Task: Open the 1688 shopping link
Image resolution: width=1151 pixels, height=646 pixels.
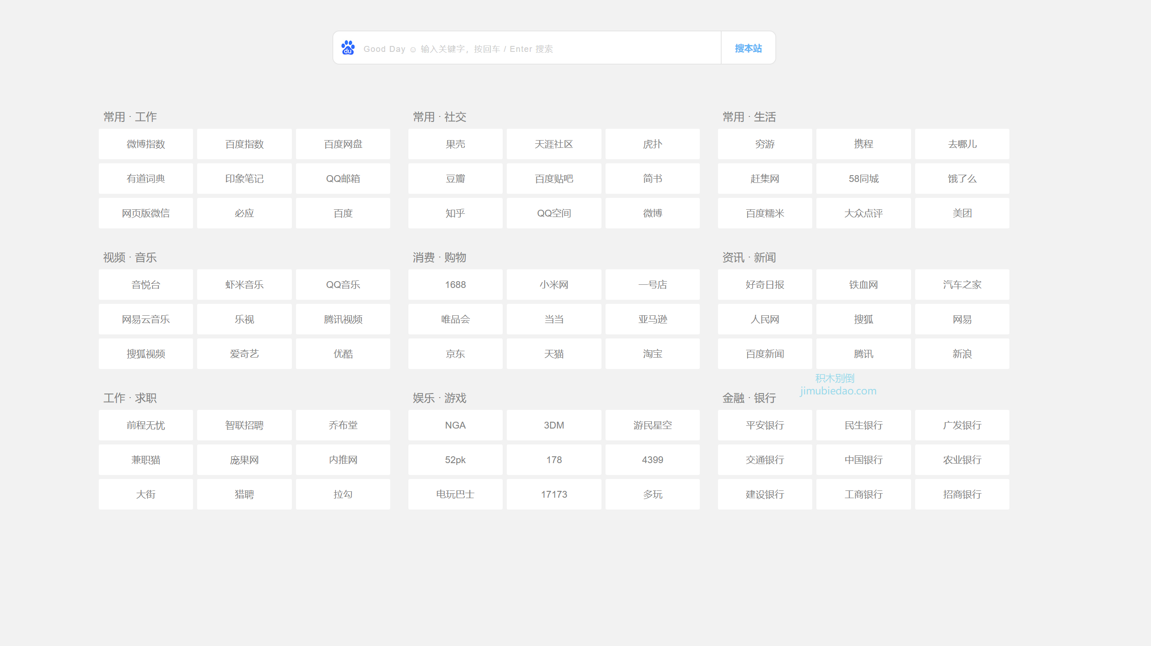Action: 455,285
